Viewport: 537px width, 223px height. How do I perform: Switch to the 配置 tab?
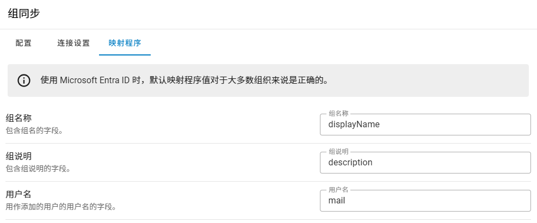23,43
